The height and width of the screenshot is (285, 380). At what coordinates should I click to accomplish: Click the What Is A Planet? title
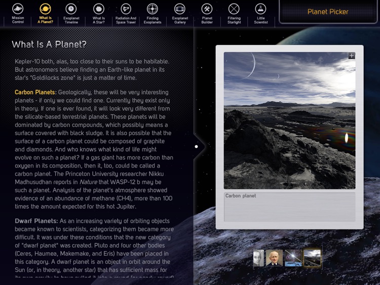click(x=49, y=45)
